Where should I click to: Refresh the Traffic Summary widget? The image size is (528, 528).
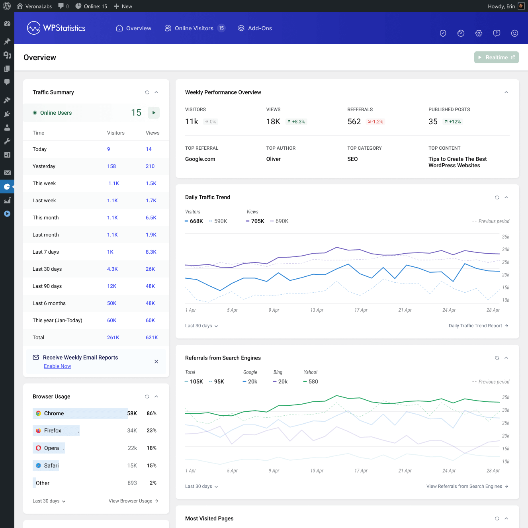tap(147, 92)
